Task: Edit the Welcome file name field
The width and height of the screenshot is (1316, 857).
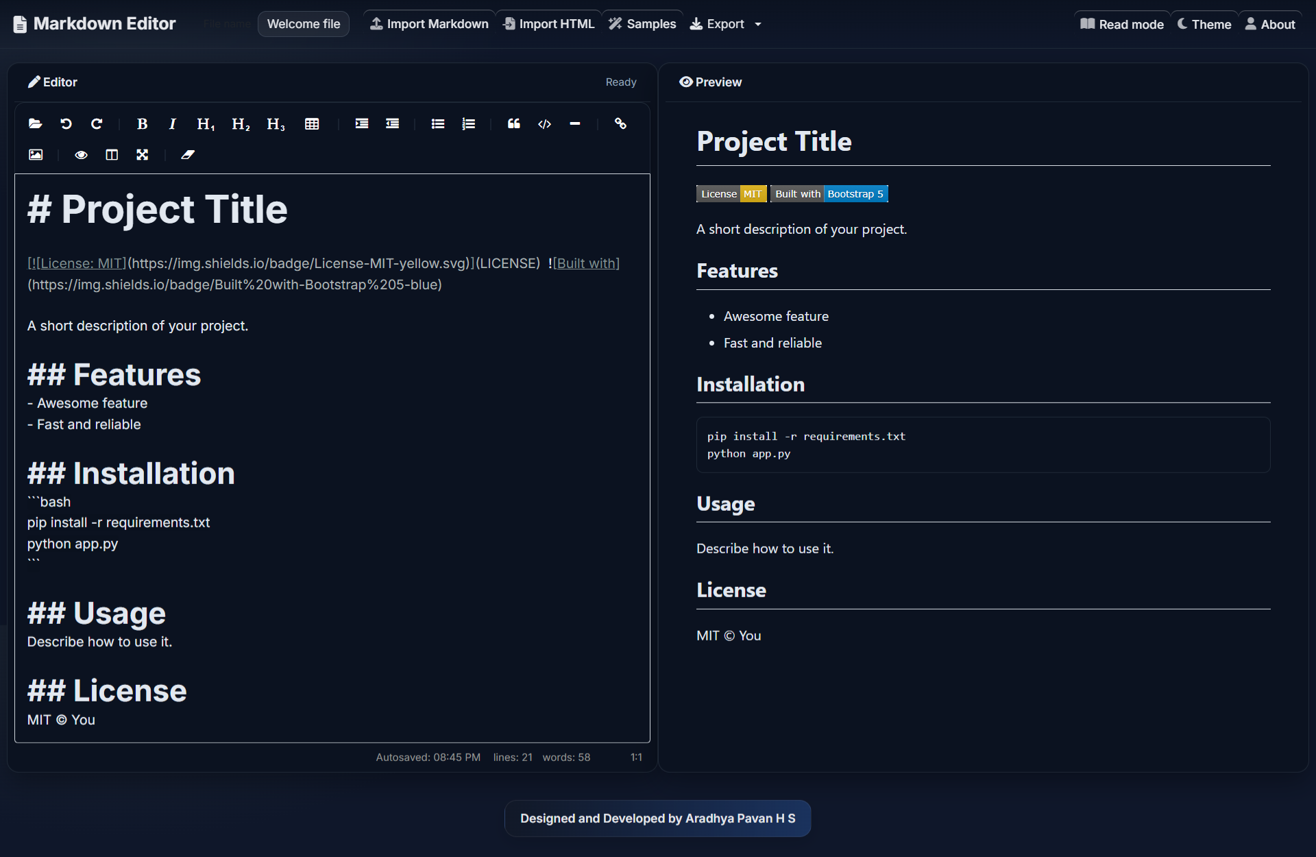Action: [x=304, y=24]
